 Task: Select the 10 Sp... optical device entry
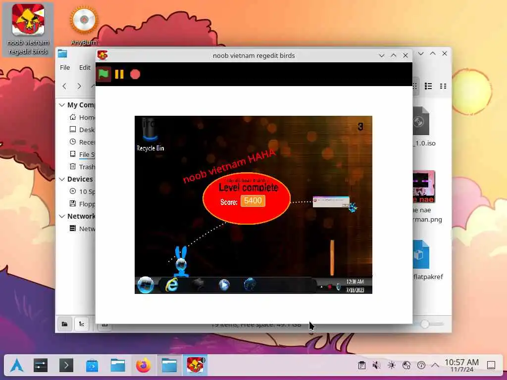coord(82,191)
